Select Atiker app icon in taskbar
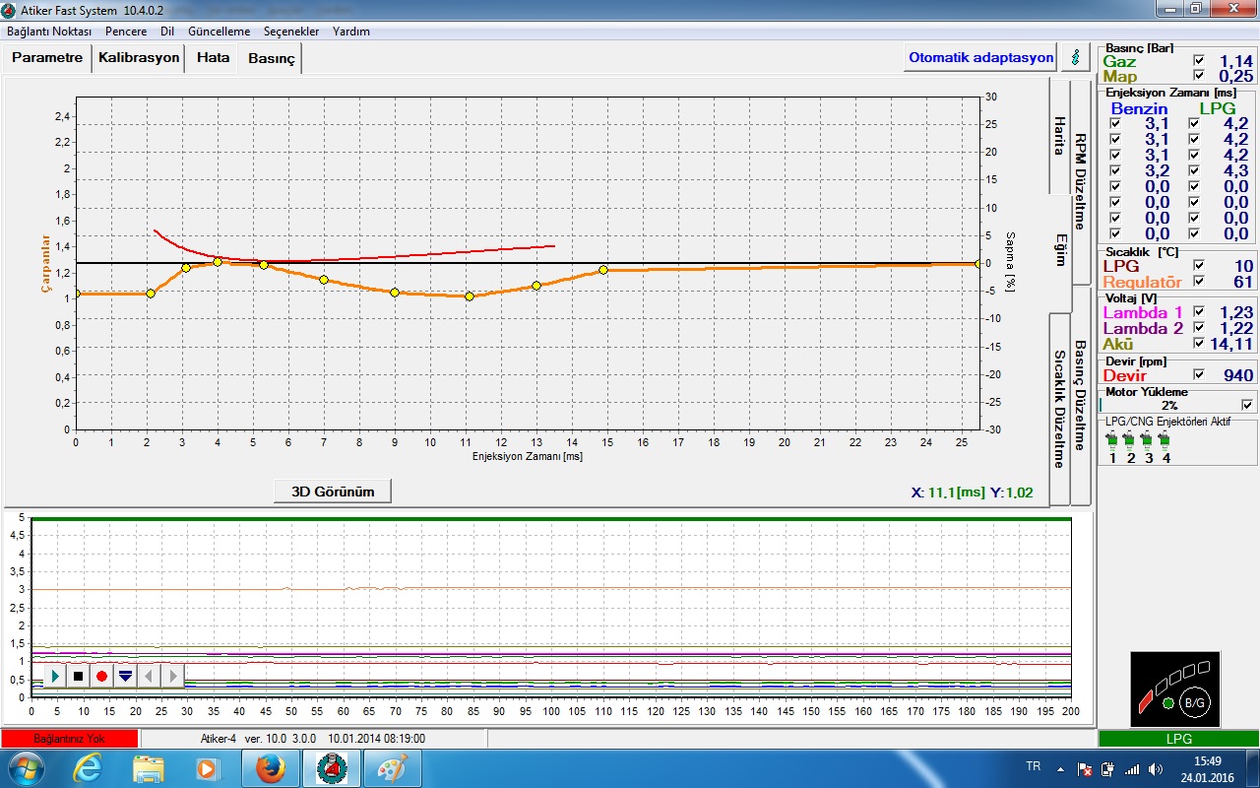This screenshot has height=788, width=1260. click(332, 768)
